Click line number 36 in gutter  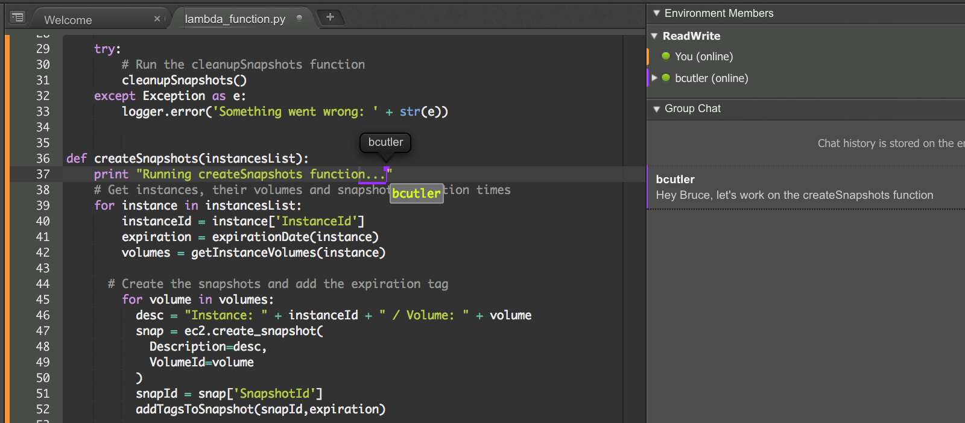point(43,158)
